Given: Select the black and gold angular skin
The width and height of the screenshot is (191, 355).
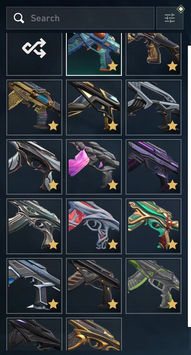Looking at the screenshot, I should click(x=94, y=107).
